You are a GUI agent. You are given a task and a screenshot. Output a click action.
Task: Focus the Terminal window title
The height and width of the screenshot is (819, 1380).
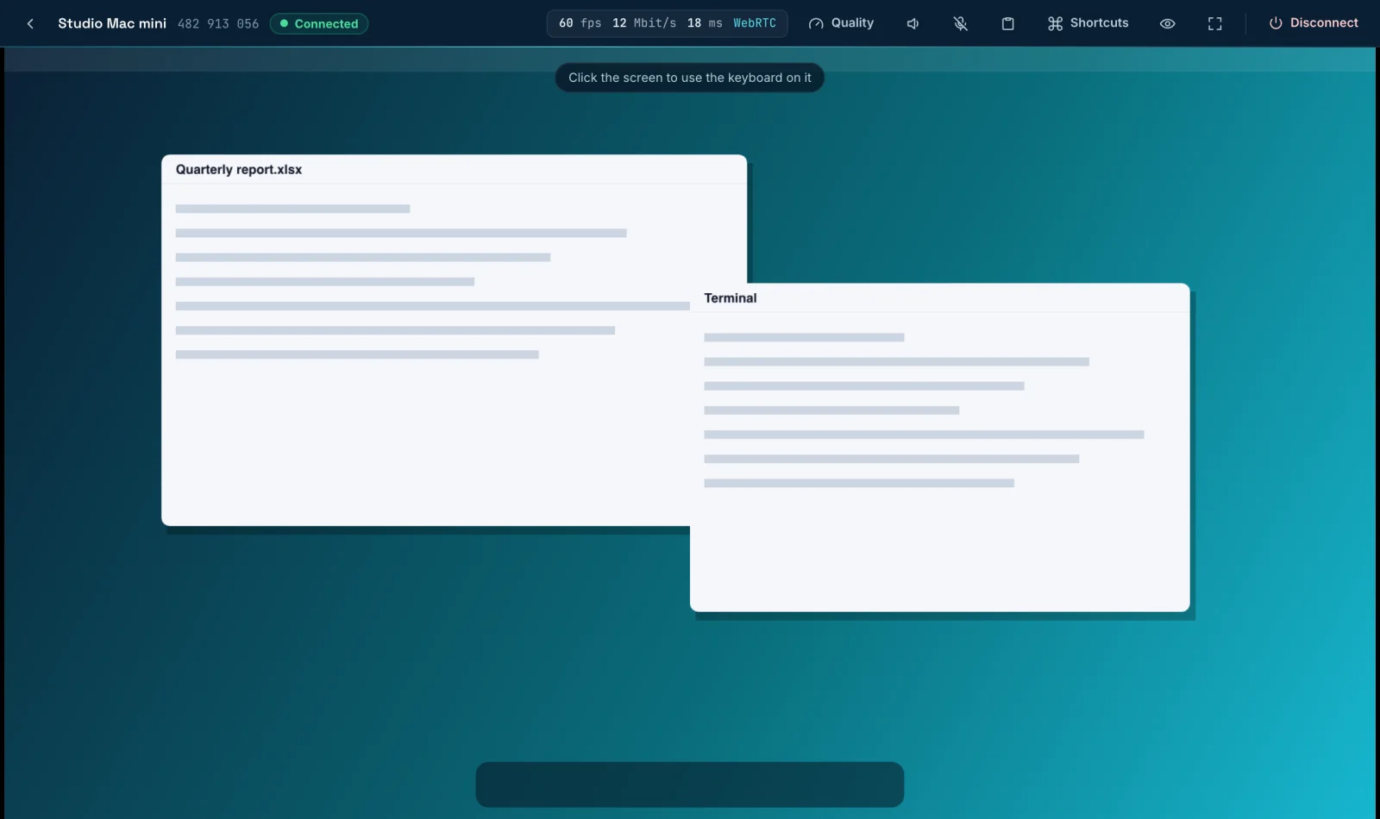pyautogui.click(x=731, y=297)
